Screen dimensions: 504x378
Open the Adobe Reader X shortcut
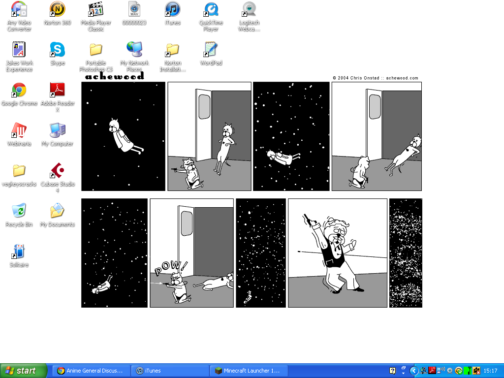coord(58,97)
